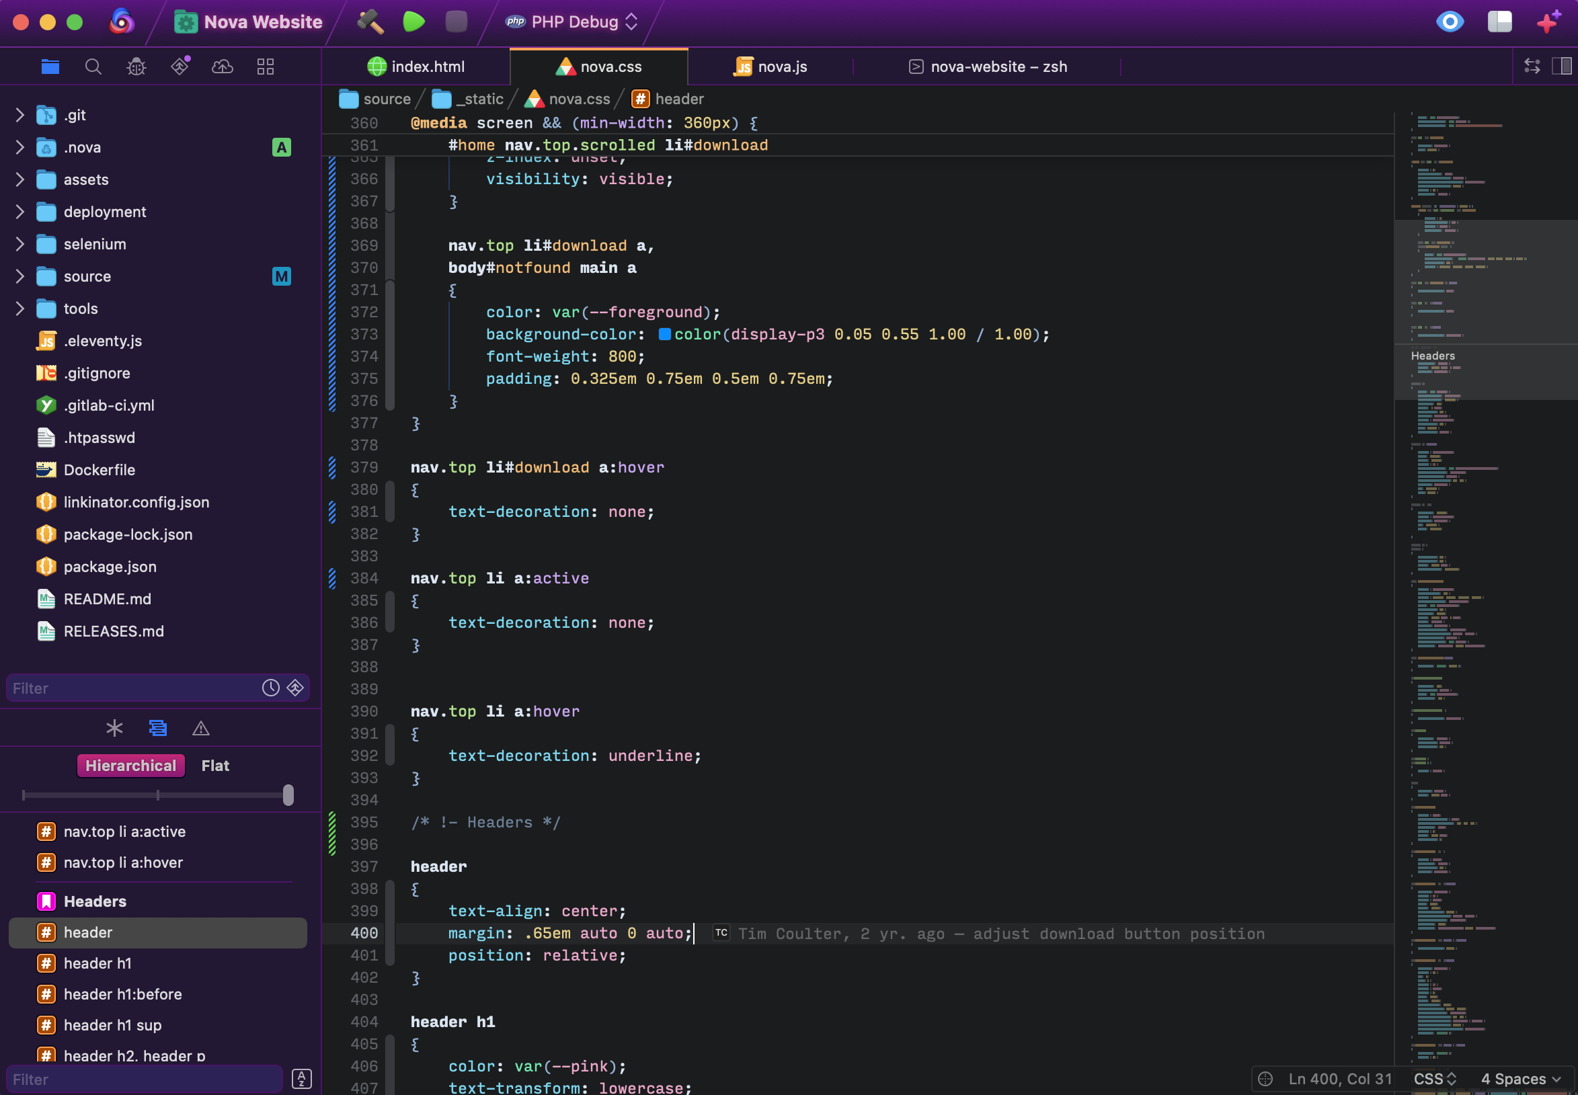
Task: Select header h1 in the symbols list
Action: pyautogui.click(x=97, y=963)
